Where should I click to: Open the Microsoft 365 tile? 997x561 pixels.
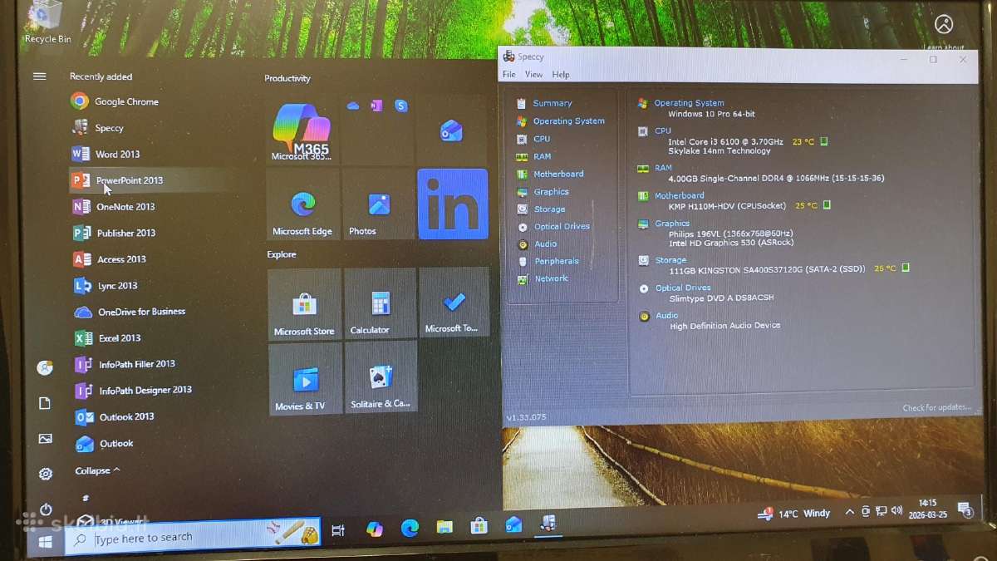(302, 130)
